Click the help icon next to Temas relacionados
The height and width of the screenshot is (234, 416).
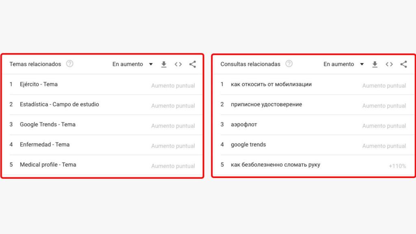[69, 64]
